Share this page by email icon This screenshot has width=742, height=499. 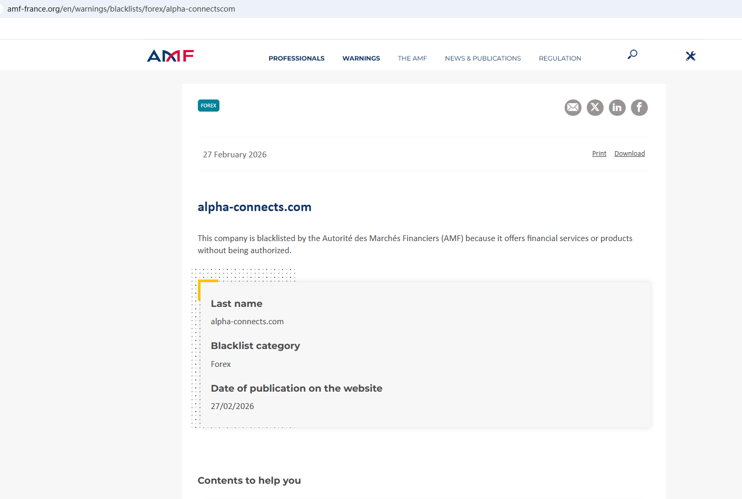point(573,107)
